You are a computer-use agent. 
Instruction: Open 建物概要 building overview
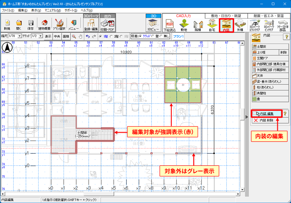44,25
